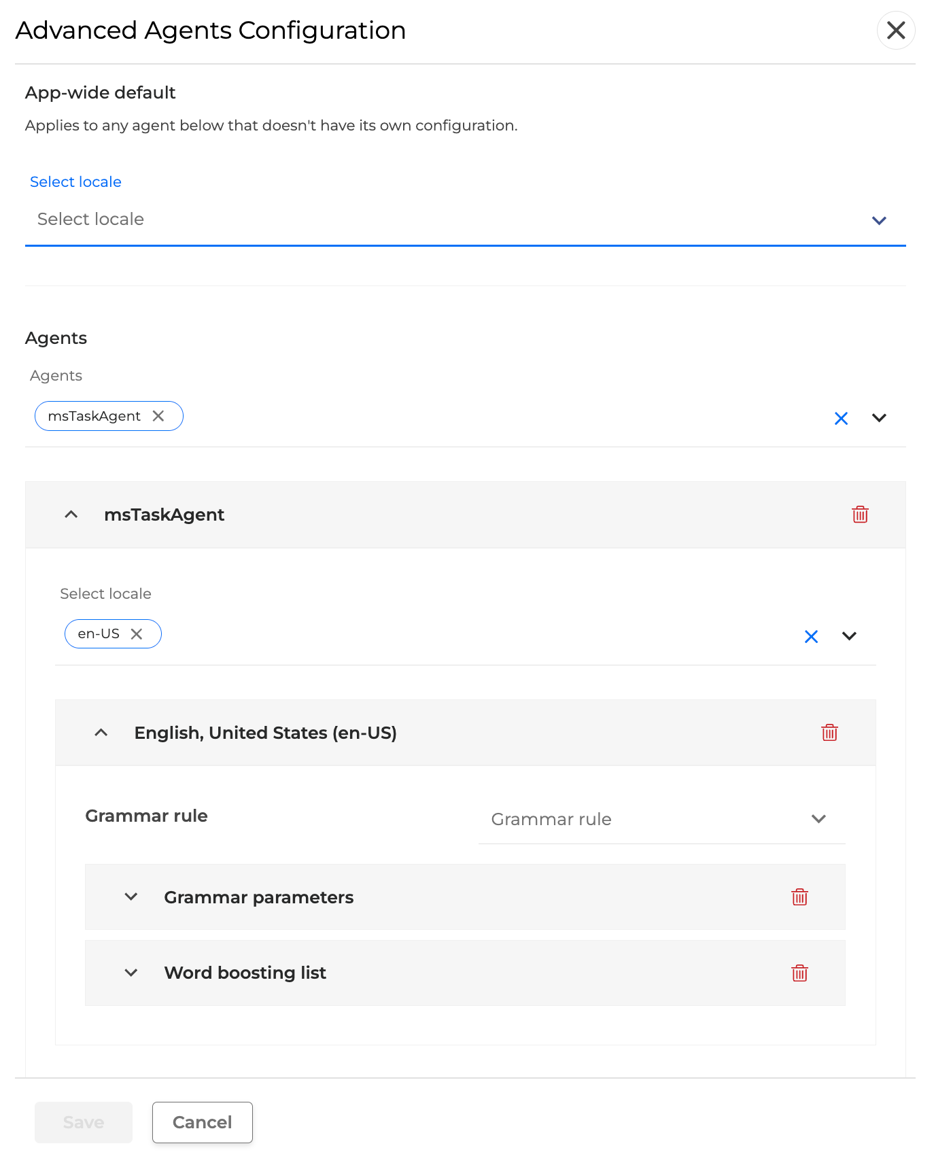The image size is (934, 1165).
Task: Open msTaskAgent locale dropdown arrow
Action: 849,636
